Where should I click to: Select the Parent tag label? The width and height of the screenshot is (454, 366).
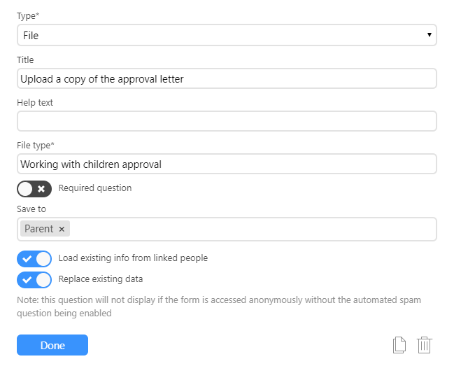38,229
